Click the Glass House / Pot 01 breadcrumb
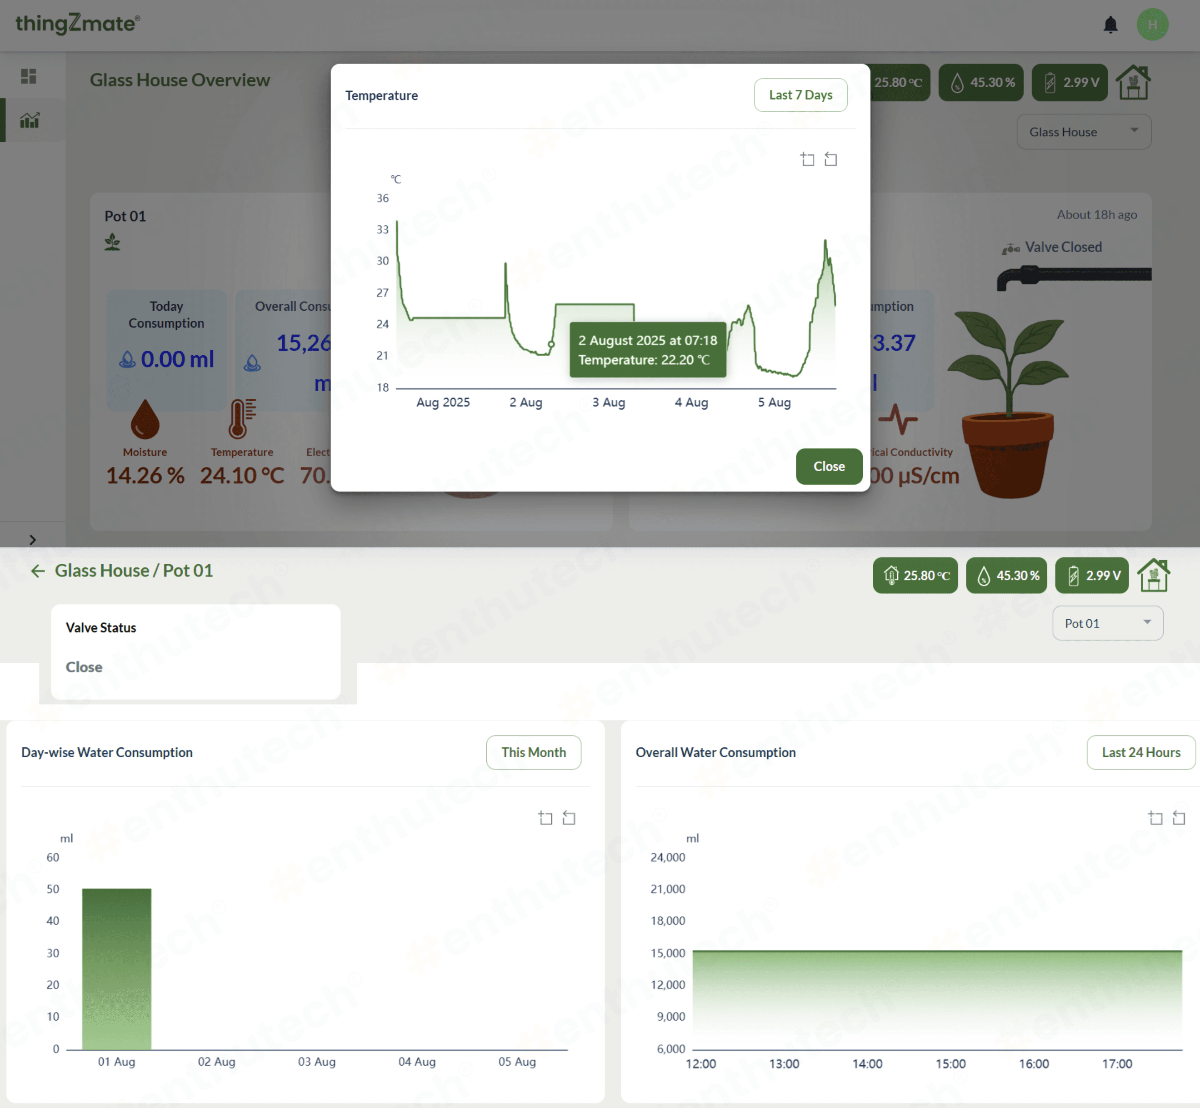The image size is (1200, 1108). pos(134,570)
